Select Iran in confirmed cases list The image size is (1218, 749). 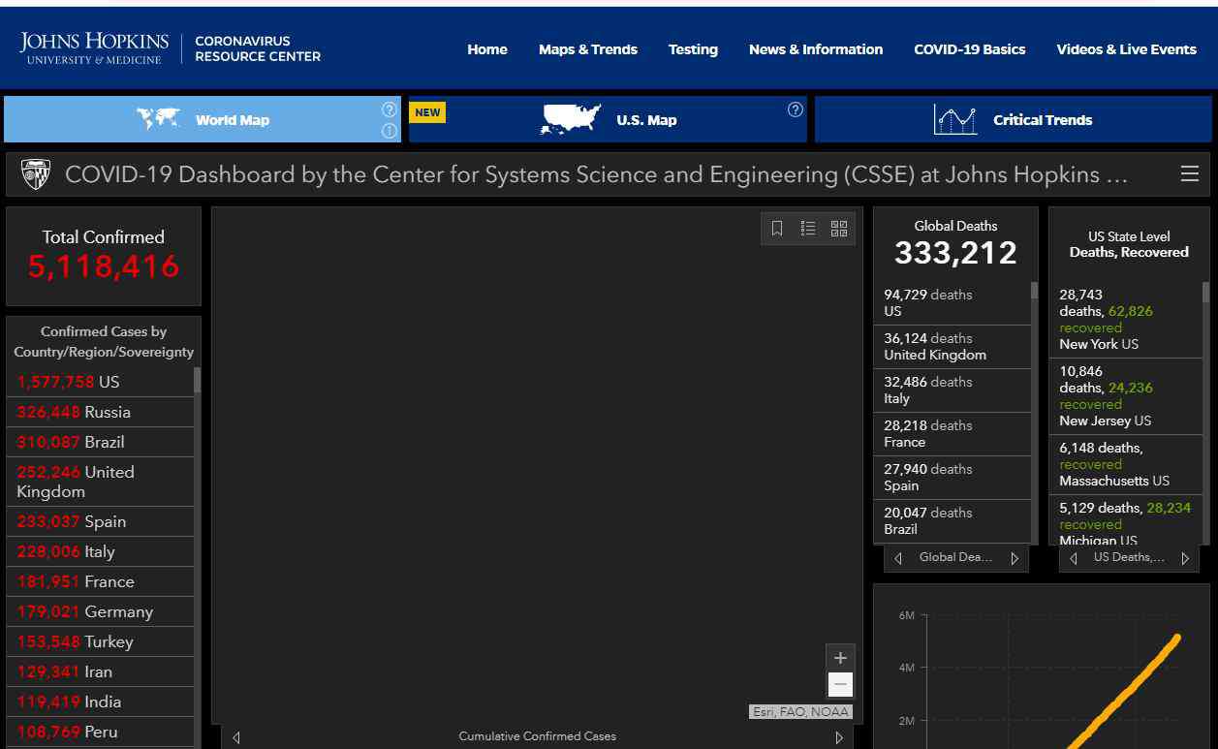[x=101, y=671]
